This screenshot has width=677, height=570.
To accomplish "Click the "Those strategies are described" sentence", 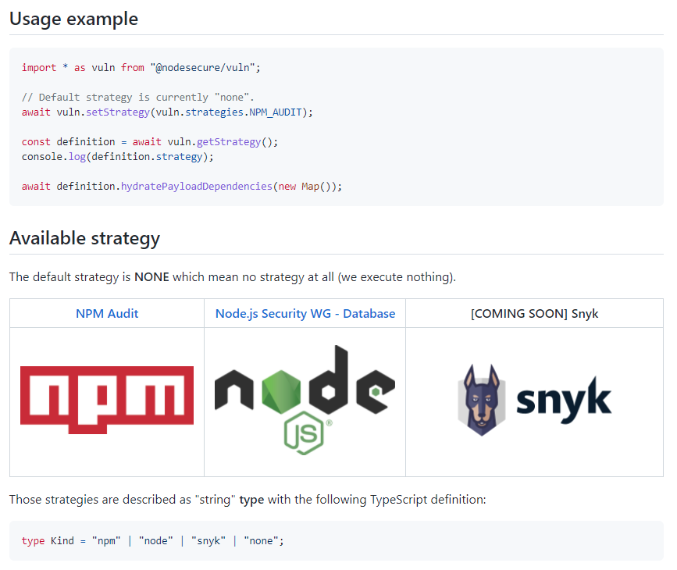I will 248,500.
